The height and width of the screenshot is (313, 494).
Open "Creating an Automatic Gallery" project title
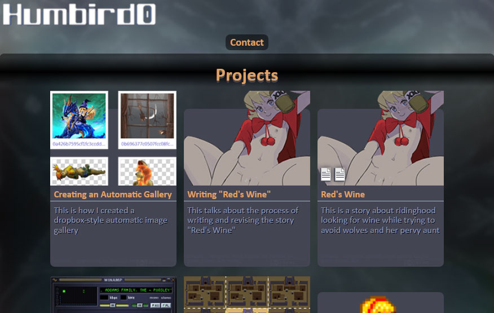click(x=113, y=195)
